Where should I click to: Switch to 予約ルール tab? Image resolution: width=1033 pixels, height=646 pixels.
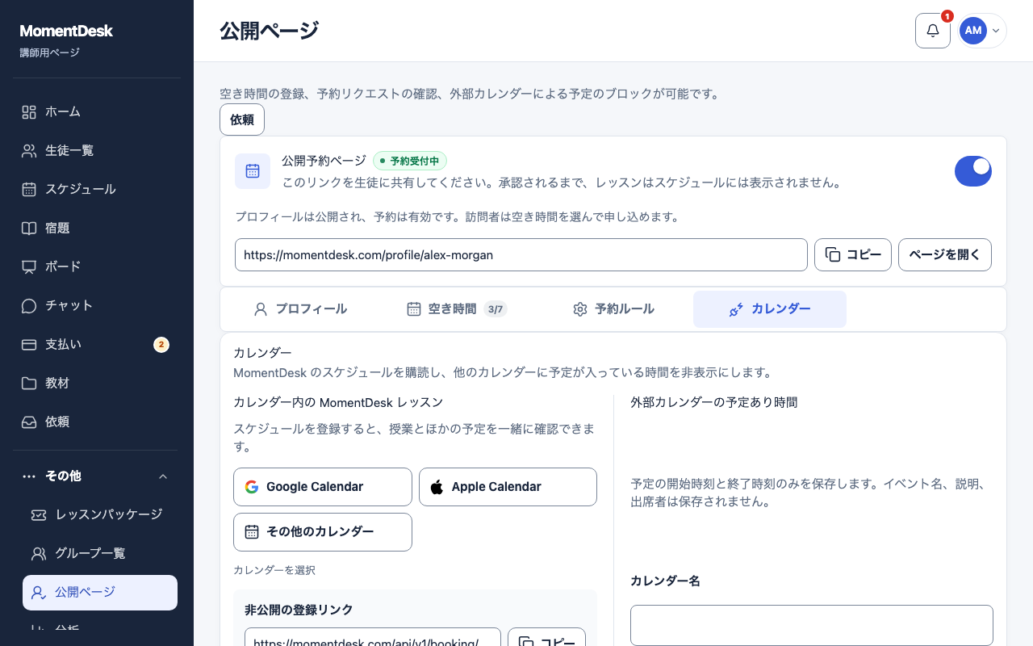click(x=613, y=309)
